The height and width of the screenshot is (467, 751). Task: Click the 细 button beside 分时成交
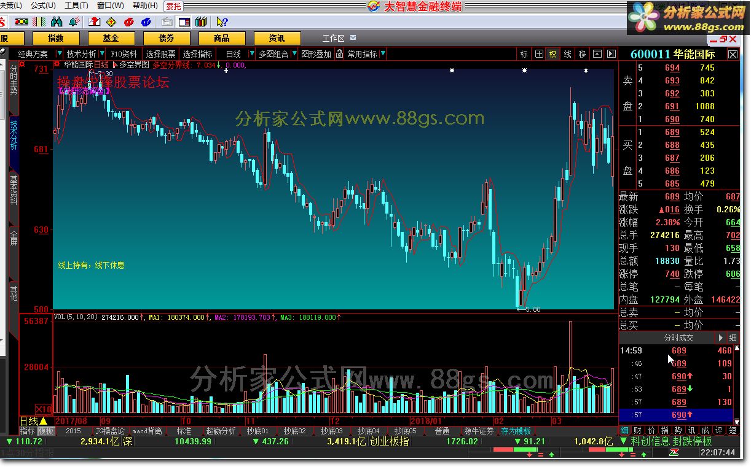pyautogui.click(x=733, y=338)
